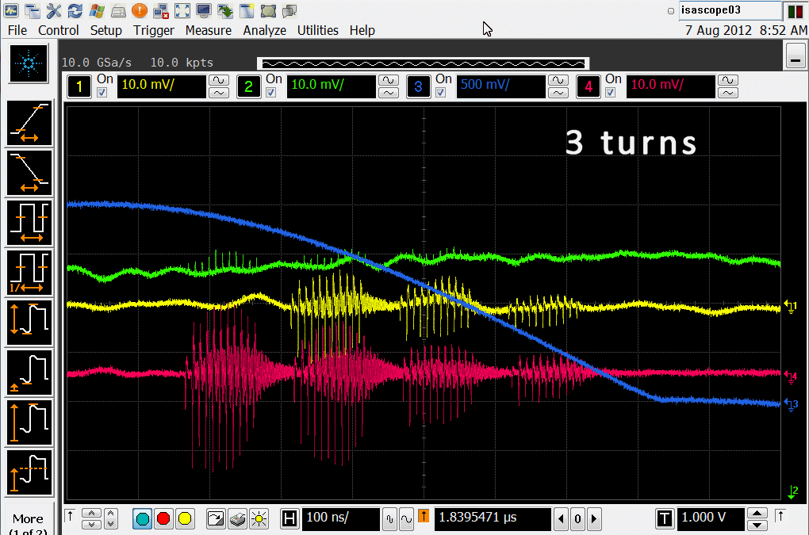Select the fall time measurement icon
Image resolution: width=809 pixels, height=535 pixels.
[x=29, y=173]
